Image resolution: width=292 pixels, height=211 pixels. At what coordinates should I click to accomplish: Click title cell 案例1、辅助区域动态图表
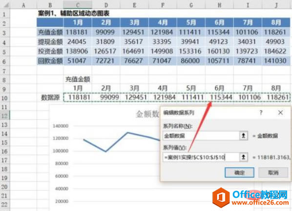point(74,13)
